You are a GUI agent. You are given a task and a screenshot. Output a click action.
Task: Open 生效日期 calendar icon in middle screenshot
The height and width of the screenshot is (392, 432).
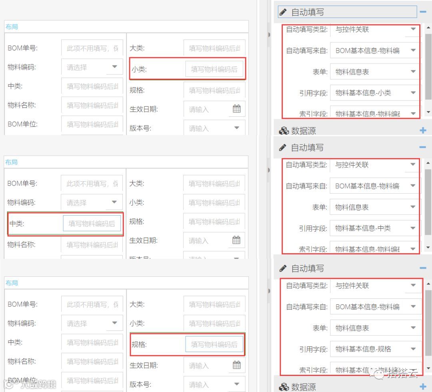coord(236,240)
